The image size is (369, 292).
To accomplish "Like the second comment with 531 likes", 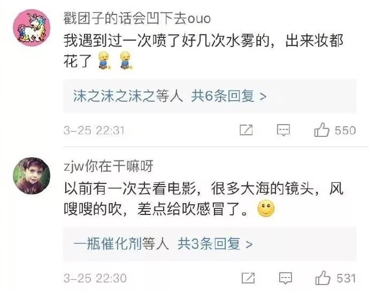I will [x=323, y=278].
